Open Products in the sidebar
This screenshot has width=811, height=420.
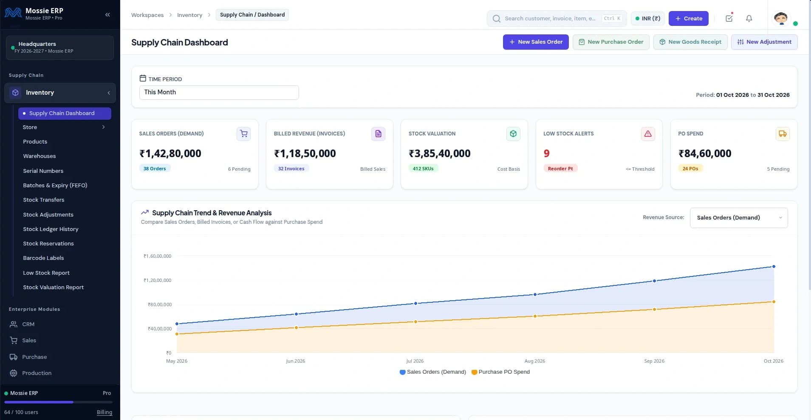pyautogui.click(x=35, y=142)
